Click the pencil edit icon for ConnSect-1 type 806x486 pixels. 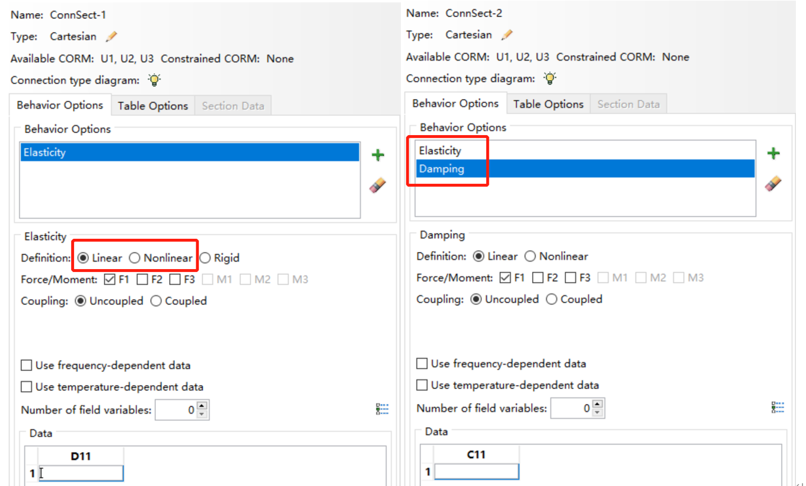pos(111,37)
